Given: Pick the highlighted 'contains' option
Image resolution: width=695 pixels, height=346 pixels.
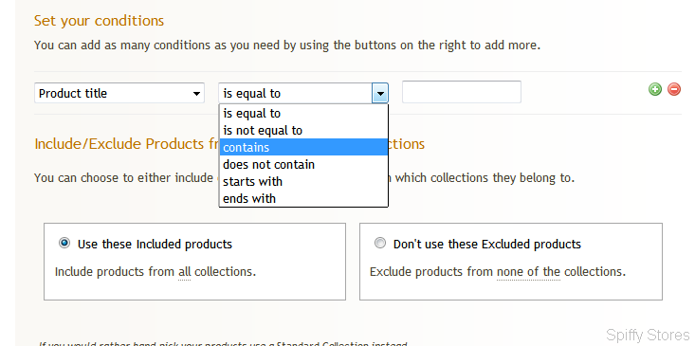Looking at the screenshot, I should 303,147.
